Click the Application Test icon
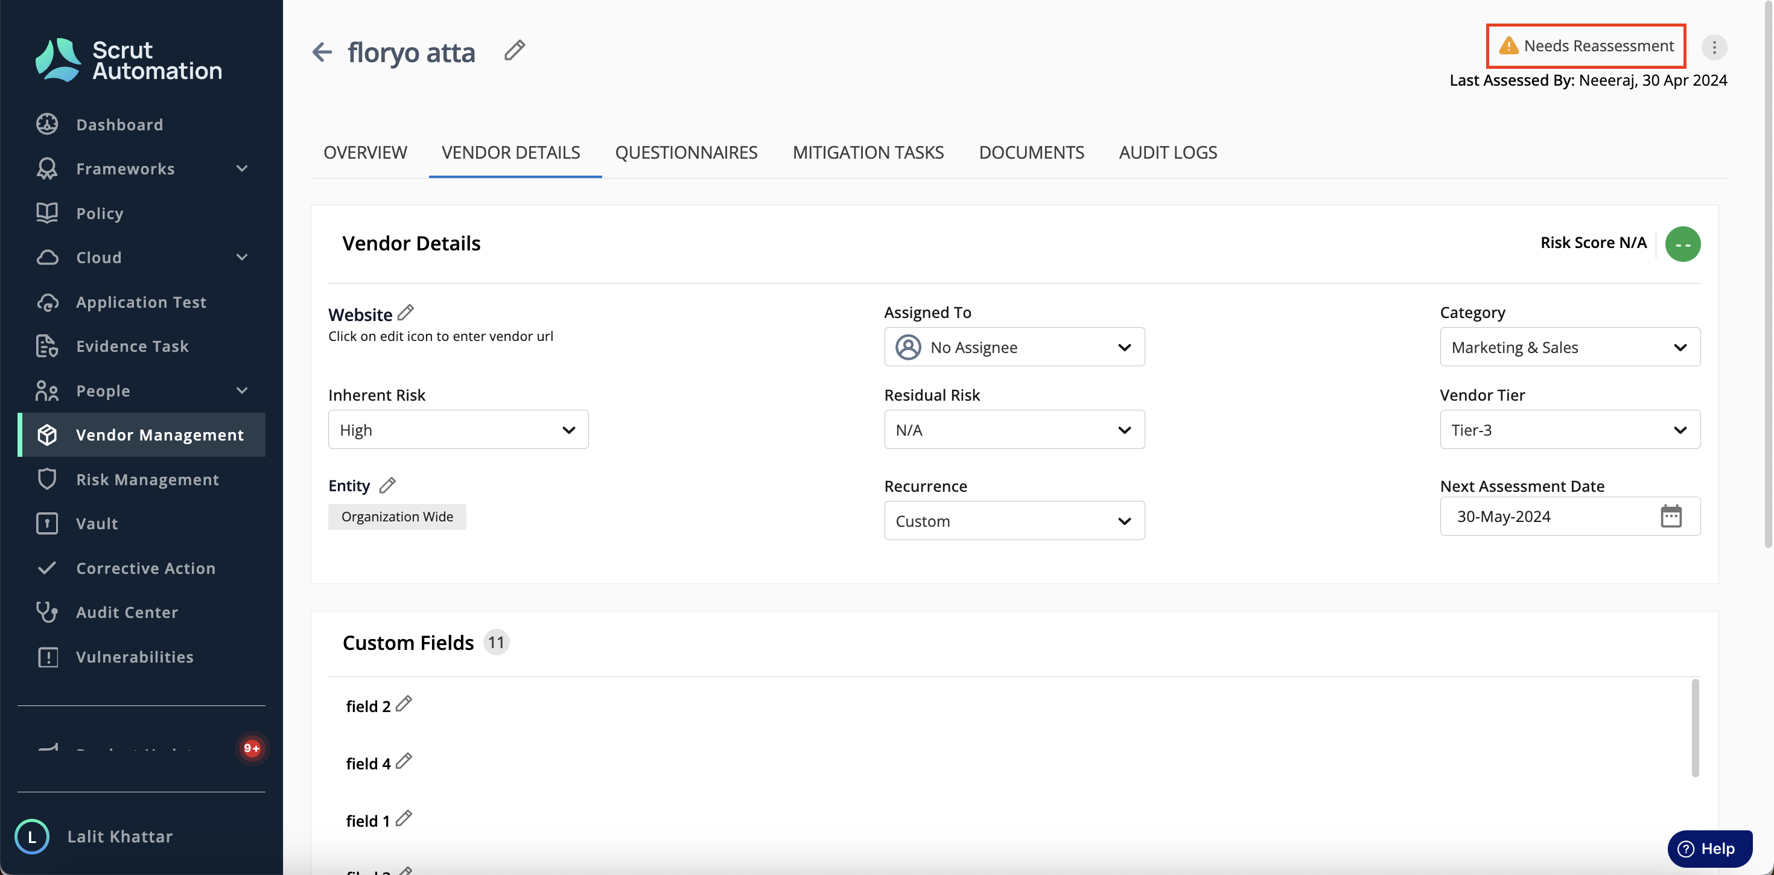Image resolution: width=1774 pixels, height=875 pixels. [x=47, y=302]
